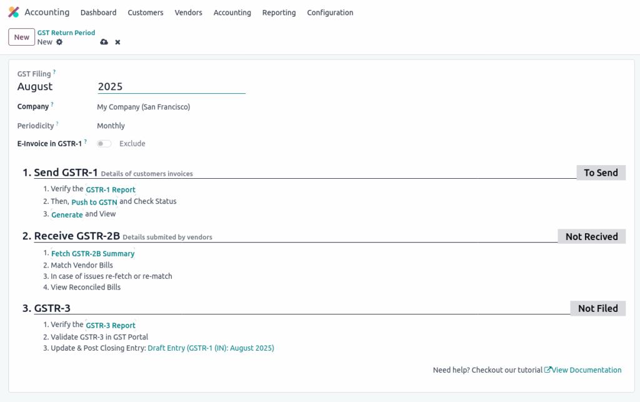Image resolution: width=640 pixels, height=402 pixels.
Task: Click Validate GSTR-3 in GST Portal step
Action: point(99,337)
